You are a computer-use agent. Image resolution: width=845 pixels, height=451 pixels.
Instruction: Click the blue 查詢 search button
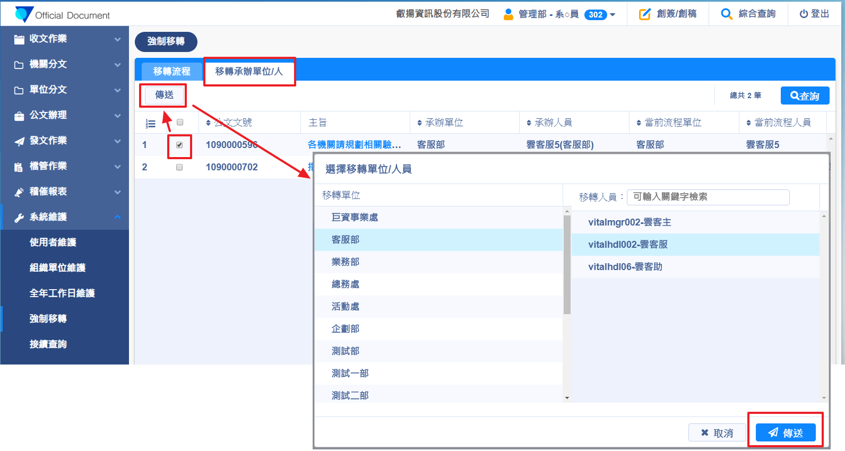pos(804,96)
